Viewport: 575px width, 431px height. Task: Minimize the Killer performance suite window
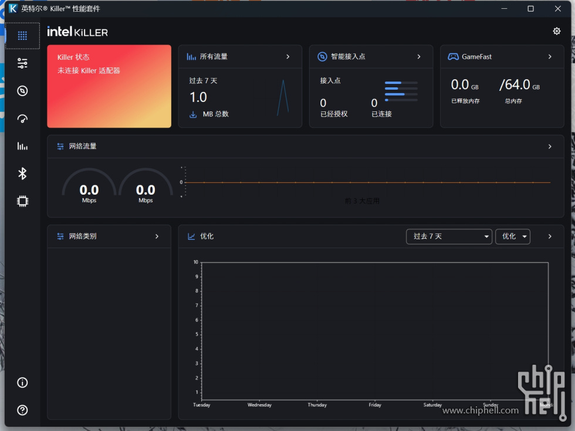505,8
